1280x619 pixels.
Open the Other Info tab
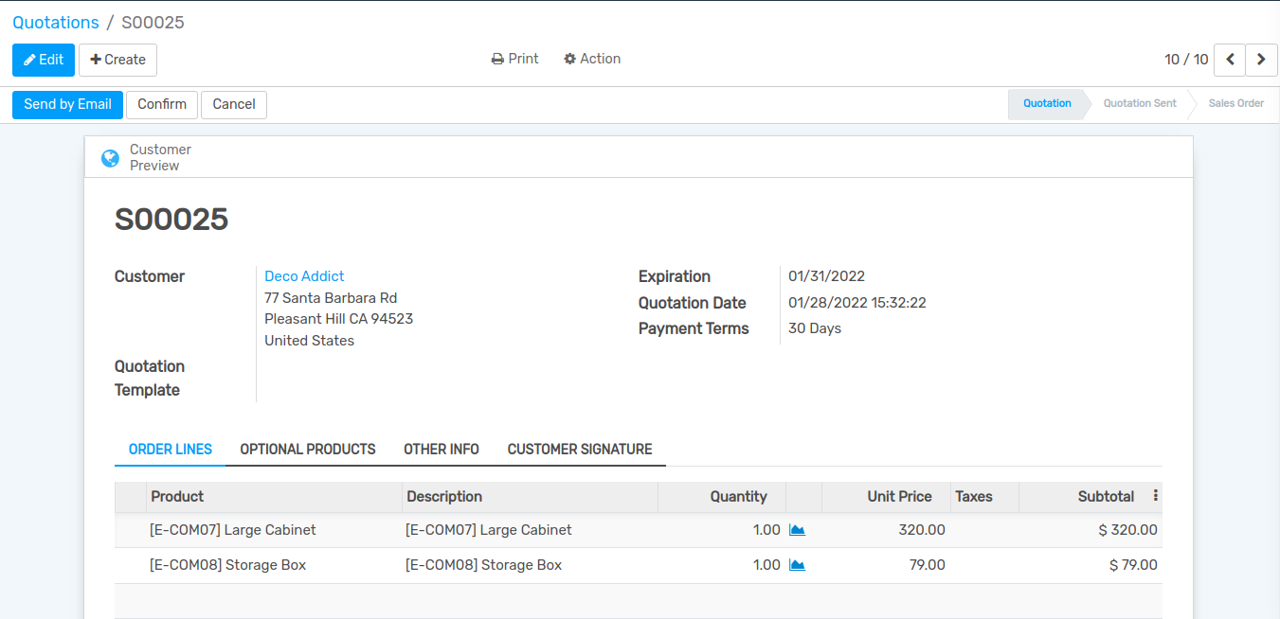(x=442, y=450)
